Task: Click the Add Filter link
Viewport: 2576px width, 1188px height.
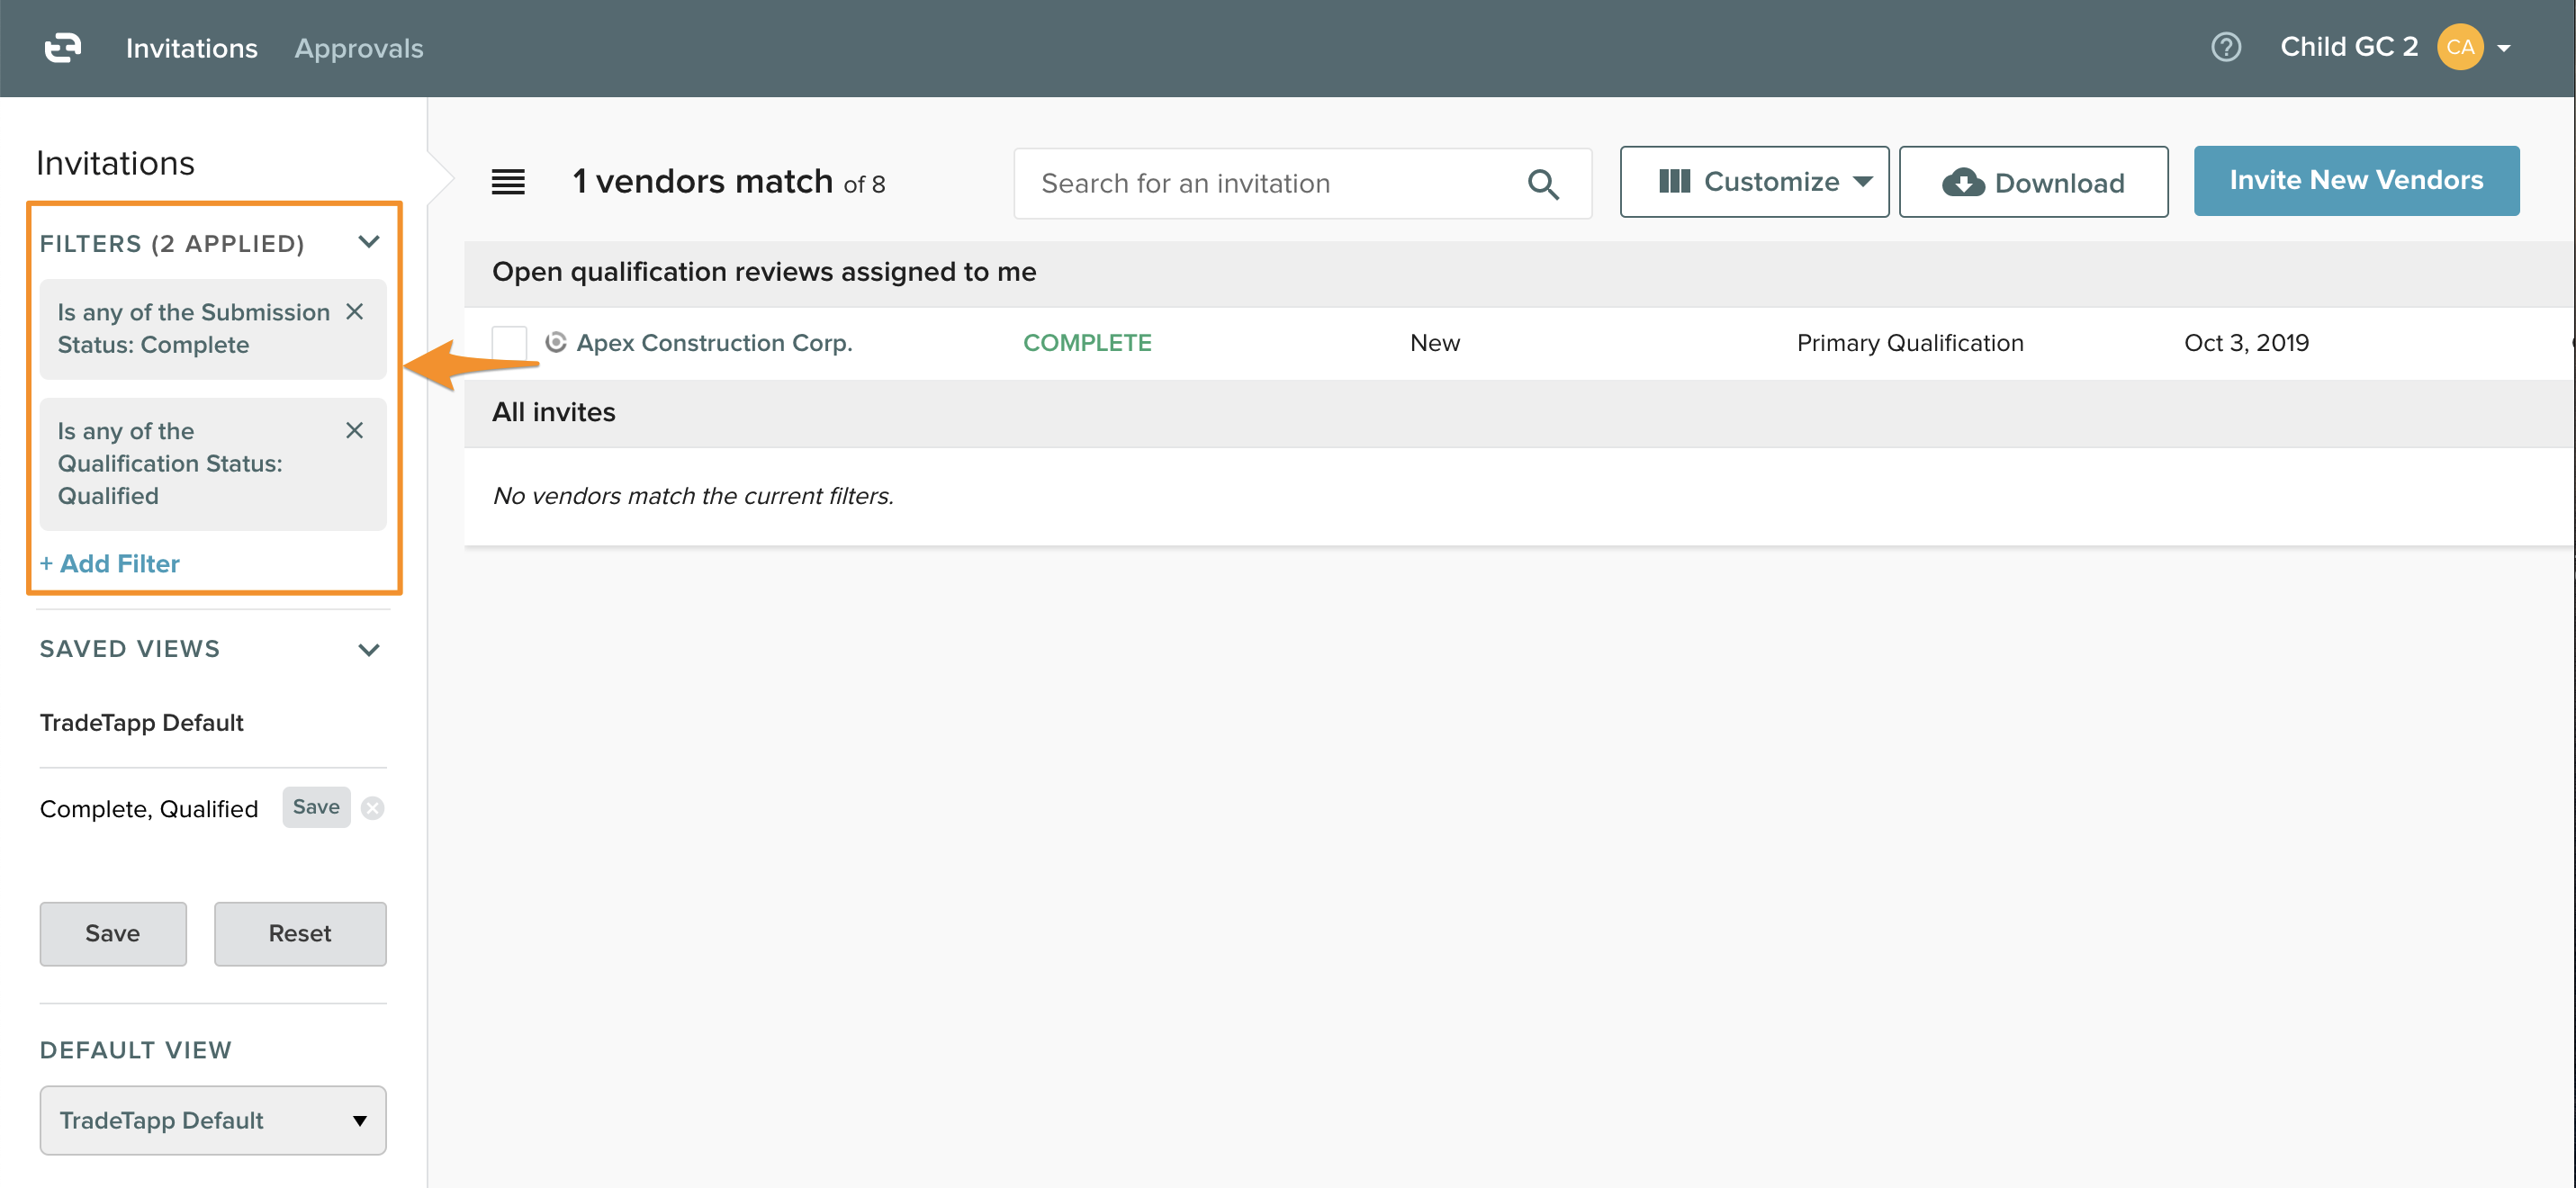Action: pyautogui.click(x=110, y=563)
